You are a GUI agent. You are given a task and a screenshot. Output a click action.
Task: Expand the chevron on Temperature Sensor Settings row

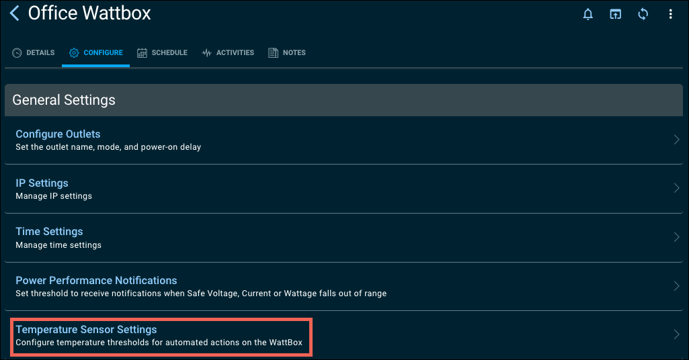click(677, 334)
